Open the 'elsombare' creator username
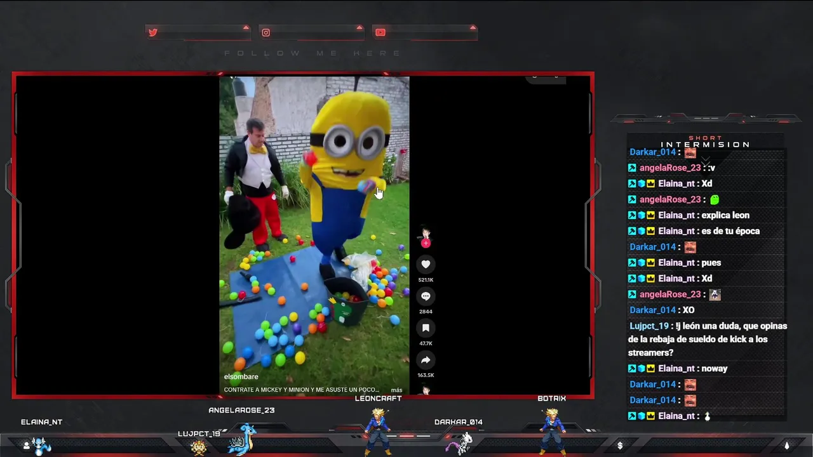 (x=241, y=376)
